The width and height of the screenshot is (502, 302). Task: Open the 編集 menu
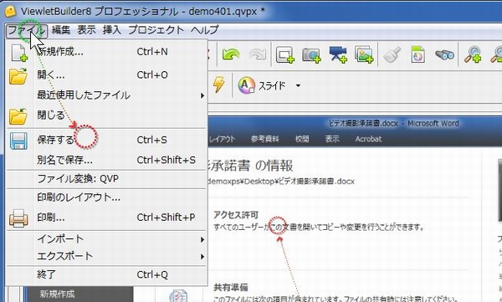61,30
